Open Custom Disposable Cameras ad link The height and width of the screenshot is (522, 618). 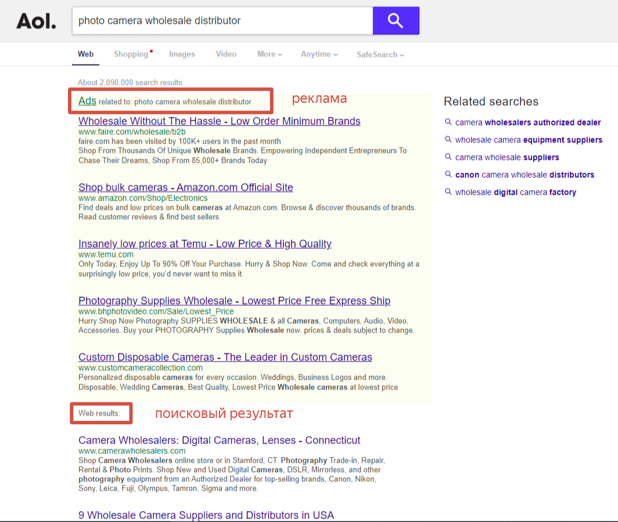pyautogui.click(x=225, y=357)
